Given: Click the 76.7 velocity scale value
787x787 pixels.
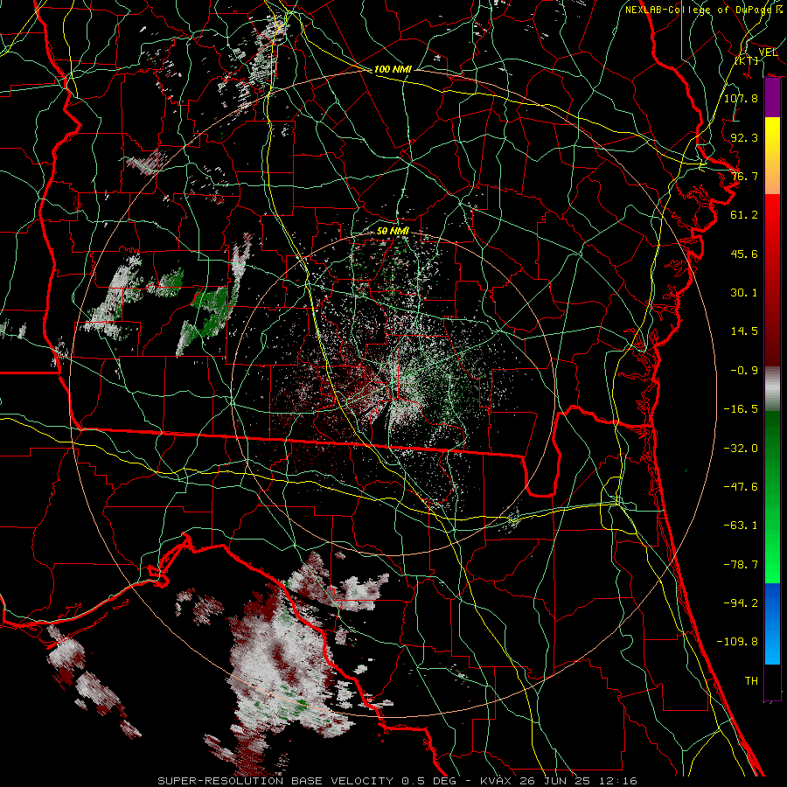Looking at the screenshot, I should pyautogui.click(x=744, y=176).
